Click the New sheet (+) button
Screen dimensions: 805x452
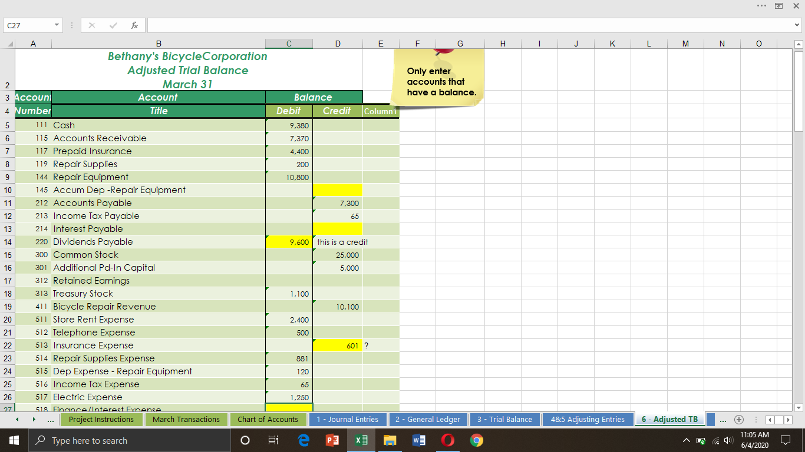[x=738, y=419]
